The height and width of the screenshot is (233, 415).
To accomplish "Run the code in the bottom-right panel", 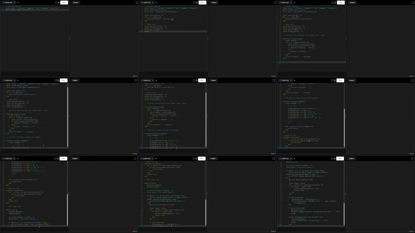I will 340,158.
